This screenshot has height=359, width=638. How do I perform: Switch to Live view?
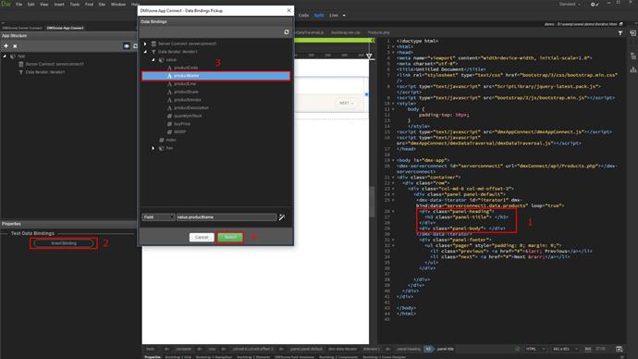click(334, 16)
